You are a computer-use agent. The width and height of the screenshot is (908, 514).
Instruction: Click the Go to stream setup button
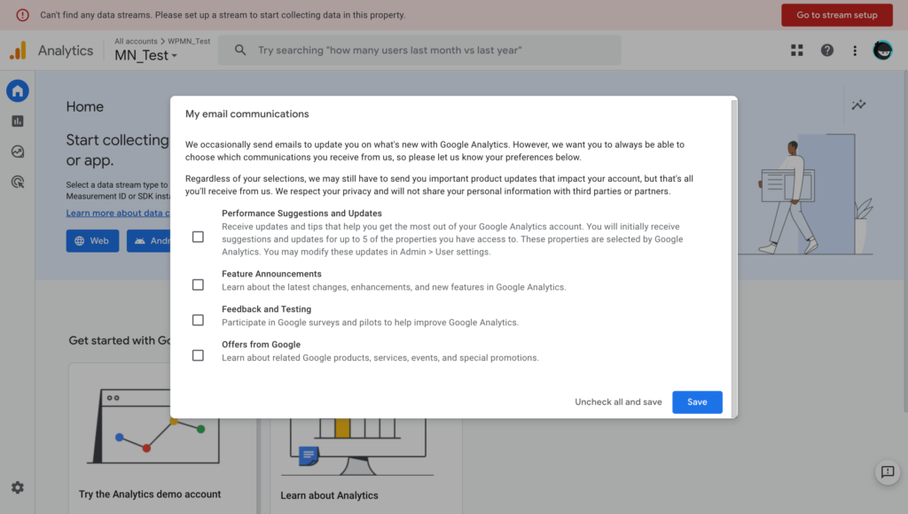(x=836, y=15)
